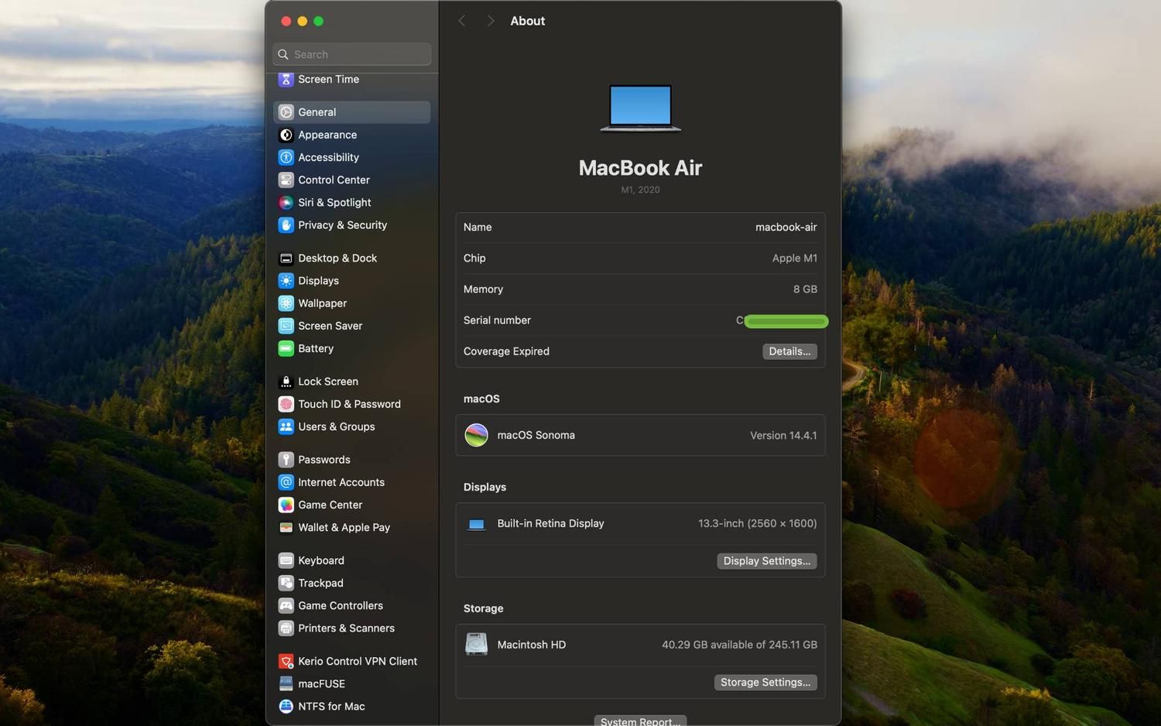
Task: Click the macOS Sonoma icon
Action: (476, 435)
